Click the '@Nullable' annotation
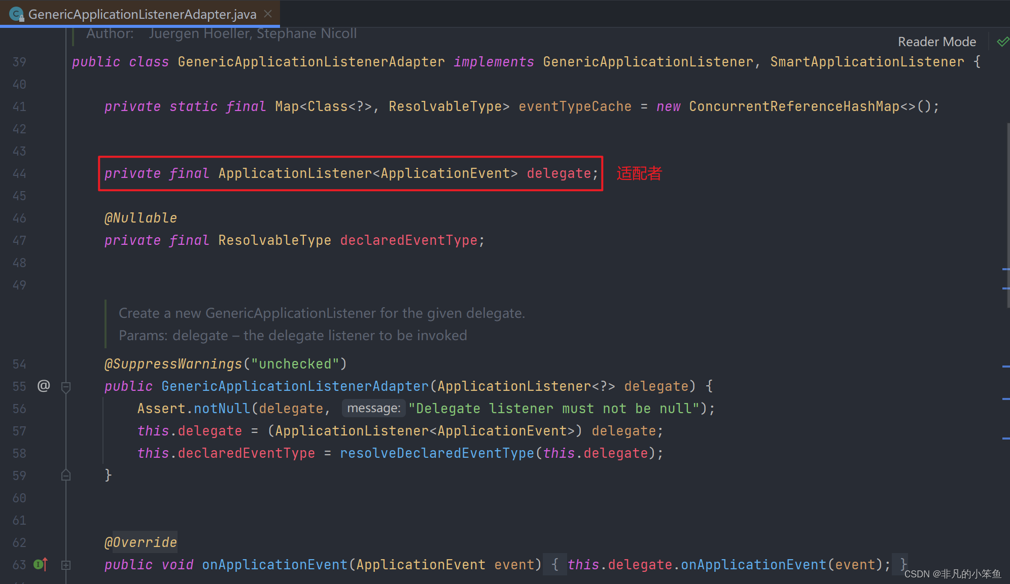Screen dimensions: 1010x584 tap(141, 218)
